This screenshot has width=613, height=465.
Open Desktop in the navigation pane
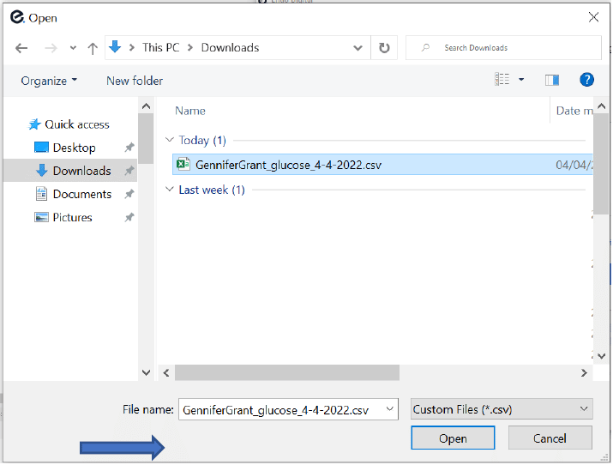[65, 148]
